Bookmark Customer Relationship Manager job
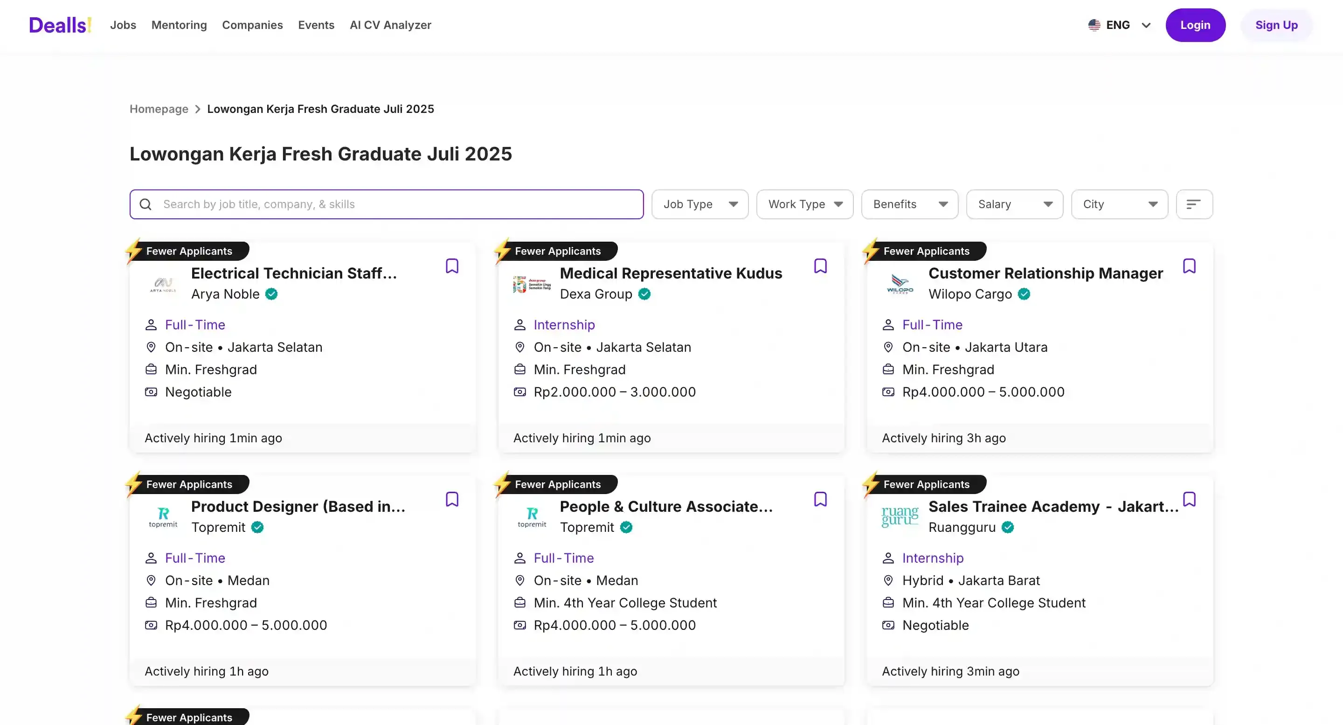1343x725 pixels. point(1189,266)
